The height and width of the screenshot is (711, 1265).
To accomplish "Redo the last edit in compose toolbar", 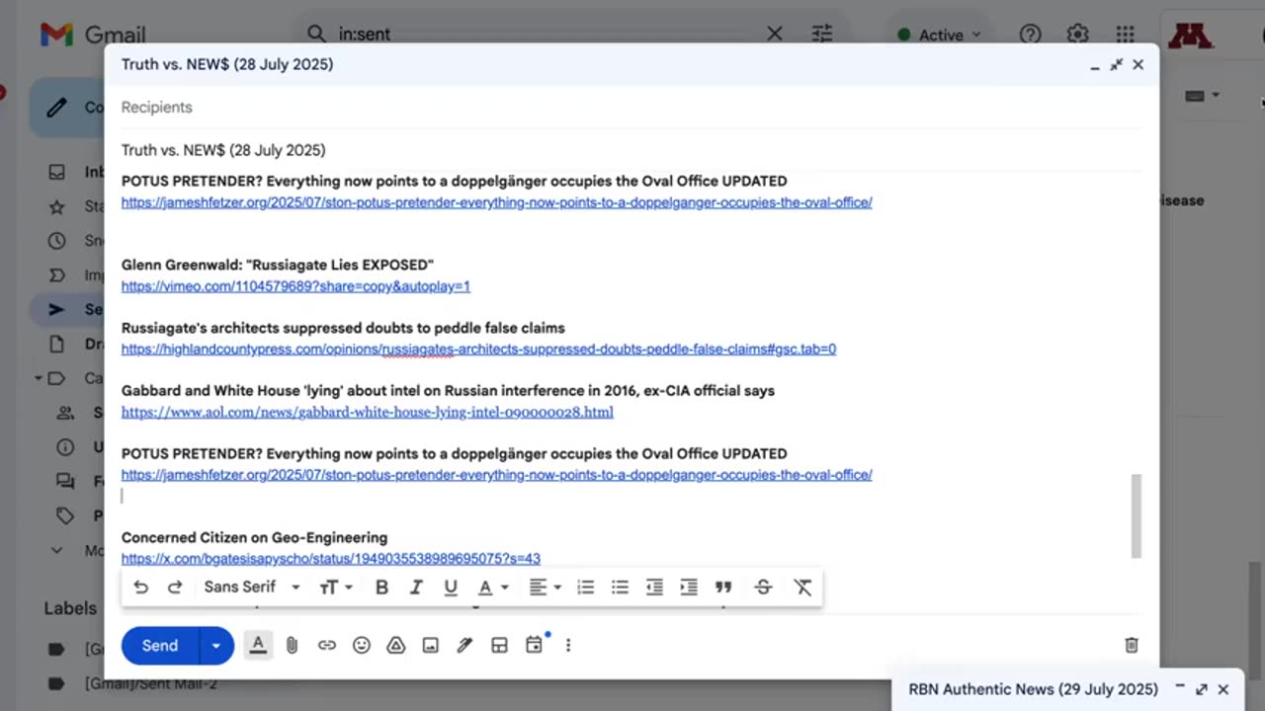I will click(175, 588).
